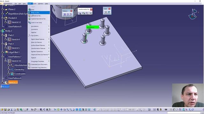Image resolution: width=204 pixels, height=114 pixels.
Task: Open Sketch-Based Features submenu
Action: point(39,39)
